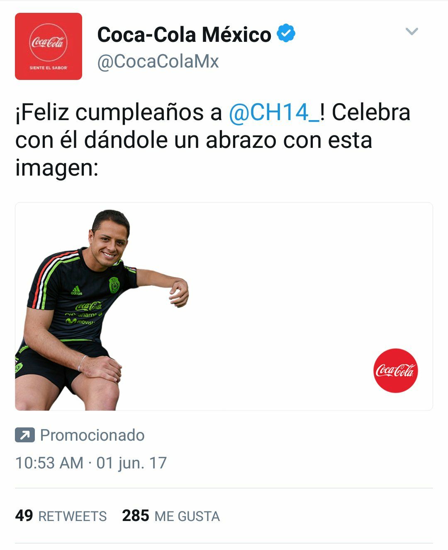Click the red Coca-Cola circle logo in image
This screenshot has height=550, width=448.
(395, 370)
